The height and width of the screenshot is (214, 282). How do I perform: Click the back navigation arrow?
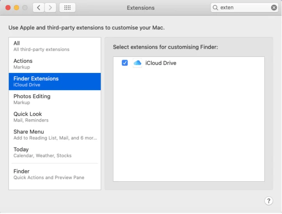[38, 7]
